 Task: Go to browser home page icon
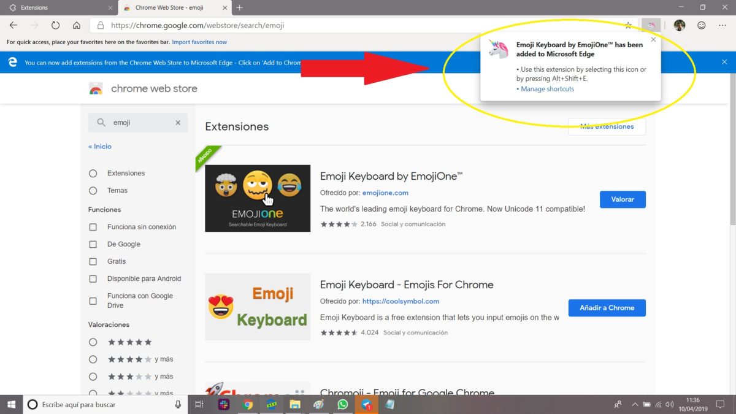pos(77,26)
